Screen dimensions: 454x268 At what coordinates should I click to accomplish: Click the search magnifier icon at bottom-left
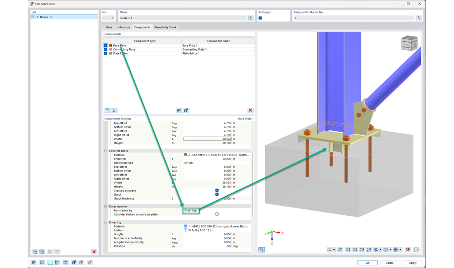(x=34, y=262)
